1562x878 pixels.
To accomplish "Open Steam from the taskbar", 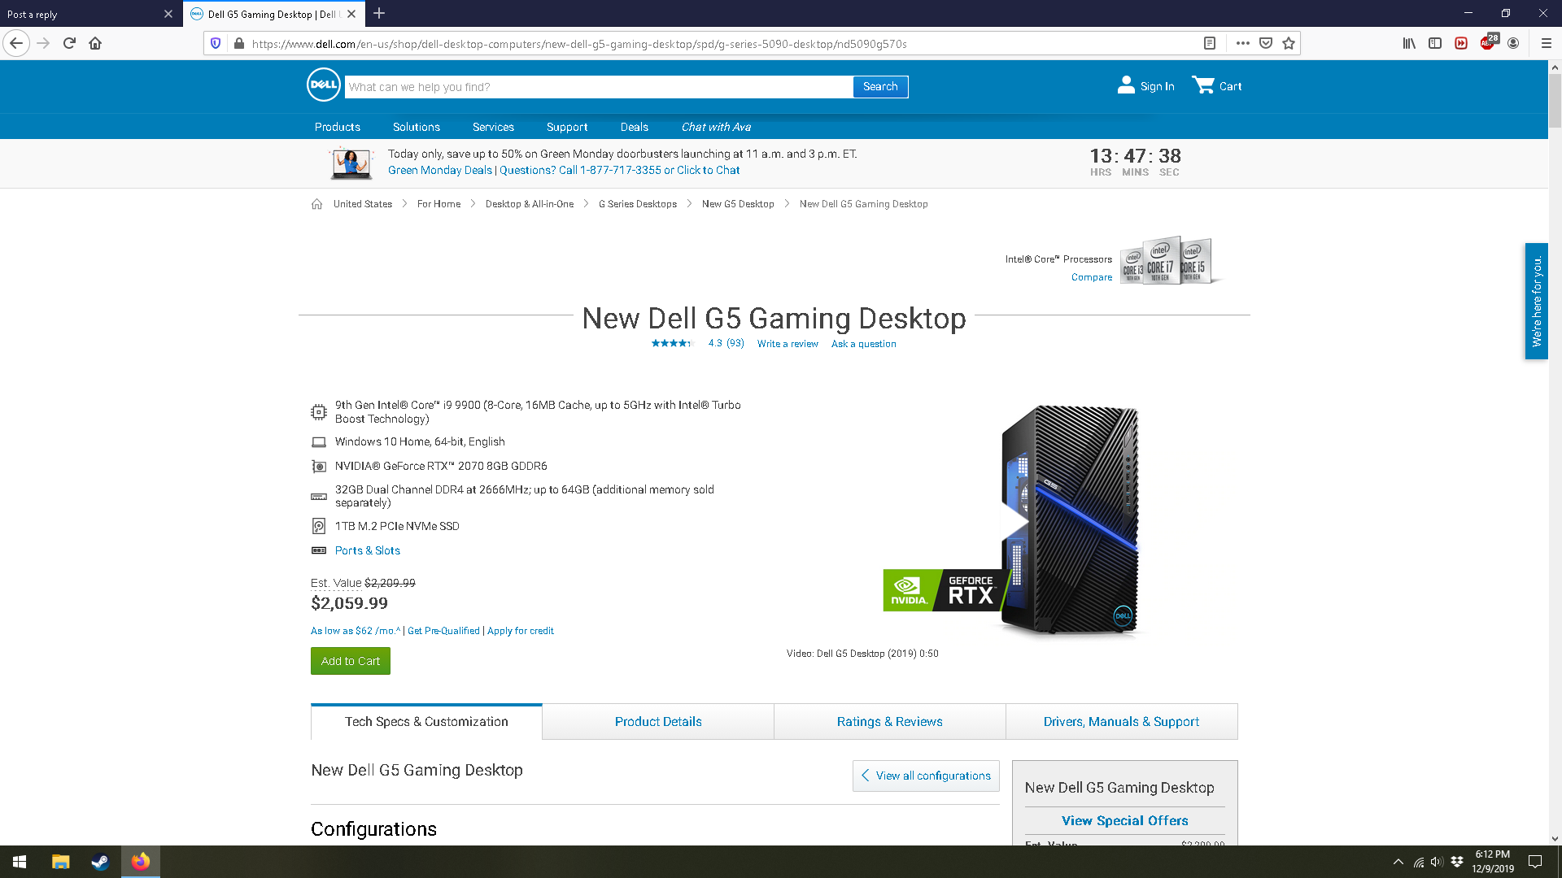I will 100,862.
